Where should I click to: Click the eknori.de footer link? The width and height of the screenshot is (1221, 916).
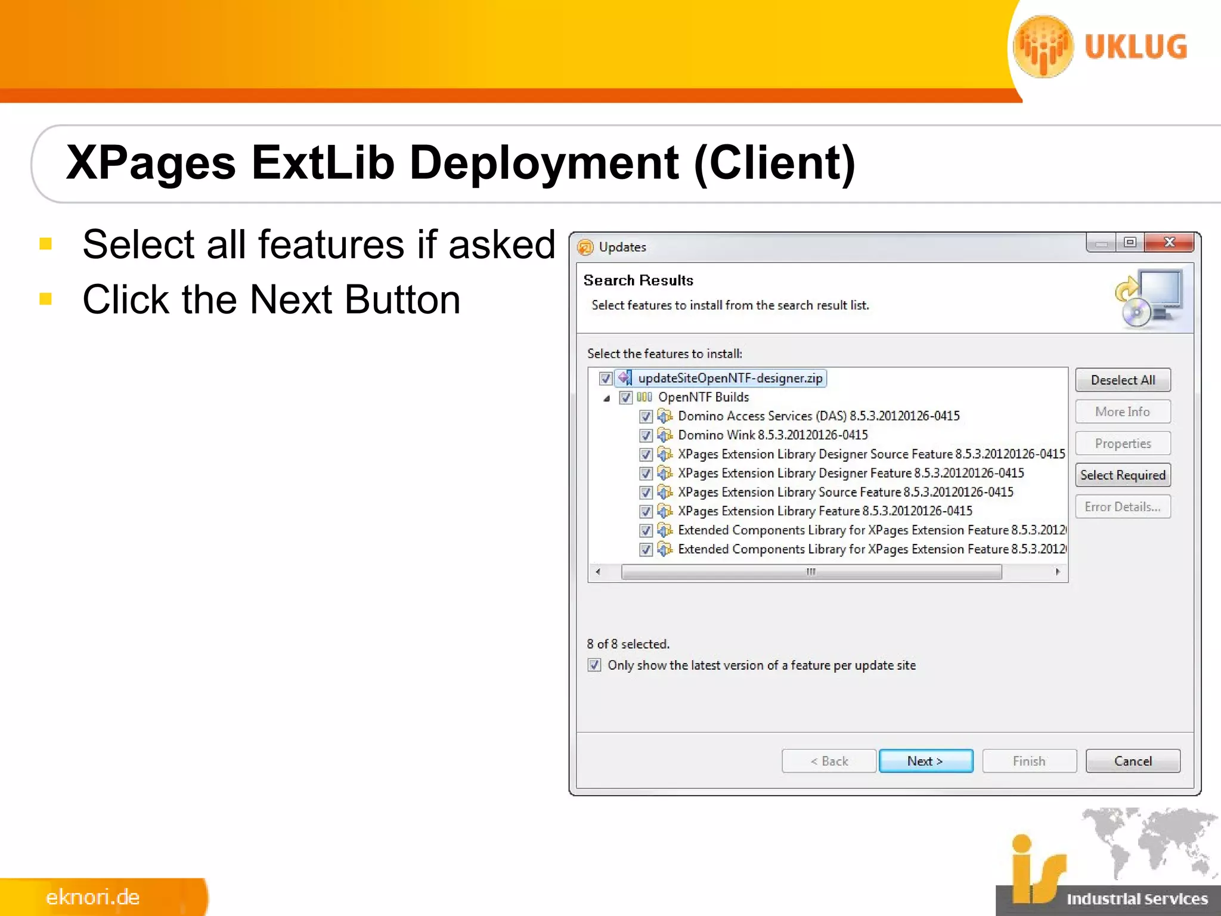[x=93, y=898]
